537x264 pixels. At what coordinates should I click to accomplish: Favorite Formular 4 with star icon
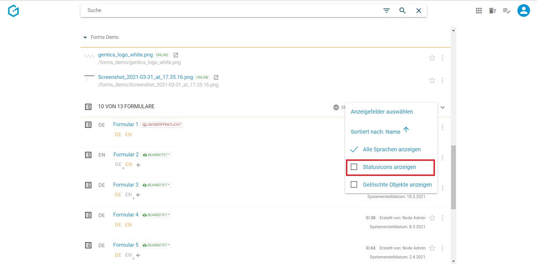tap(432, 218)
